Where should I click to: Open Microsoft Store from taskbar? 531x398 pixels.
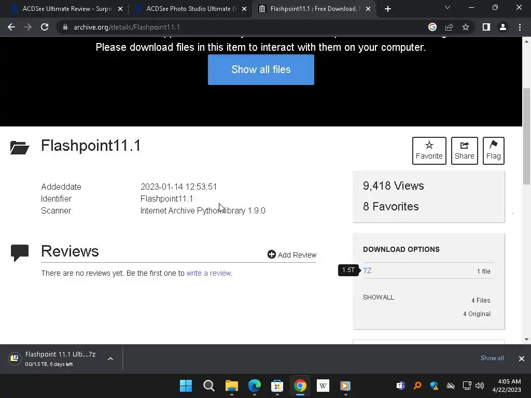(x=277, y=386)
